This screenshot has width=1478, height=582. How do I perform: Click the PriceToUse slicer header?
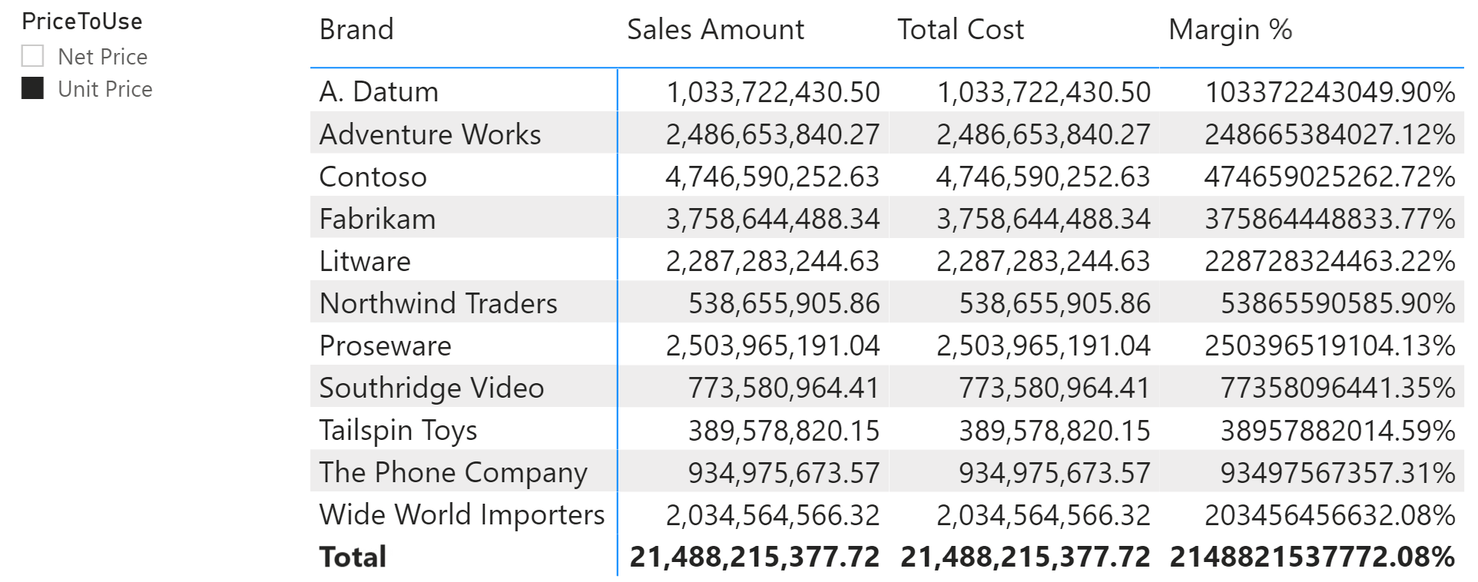tap(82, 21)
